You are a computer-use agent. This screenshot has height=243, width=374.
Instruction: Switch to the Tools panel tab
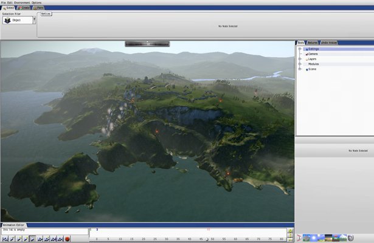pyautogui.click(x=300, y=43)
